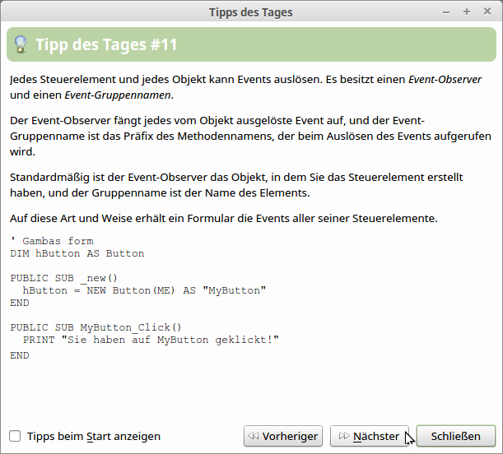
Task: Go to the previous tip with Vorheriger
Action: click(283, 436)
